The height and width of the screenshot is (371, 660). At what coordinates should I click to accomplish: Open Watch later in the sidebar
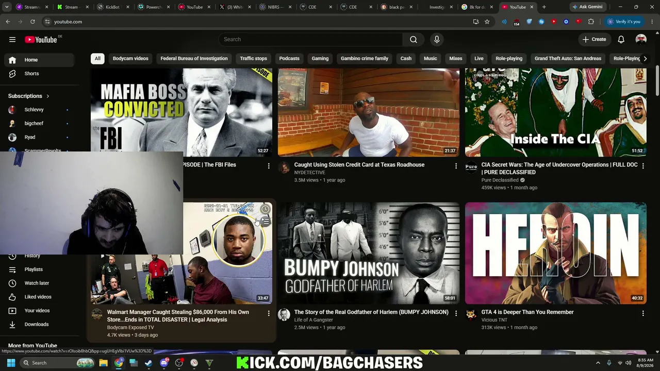pyautogui.click(x=39, y=283)
